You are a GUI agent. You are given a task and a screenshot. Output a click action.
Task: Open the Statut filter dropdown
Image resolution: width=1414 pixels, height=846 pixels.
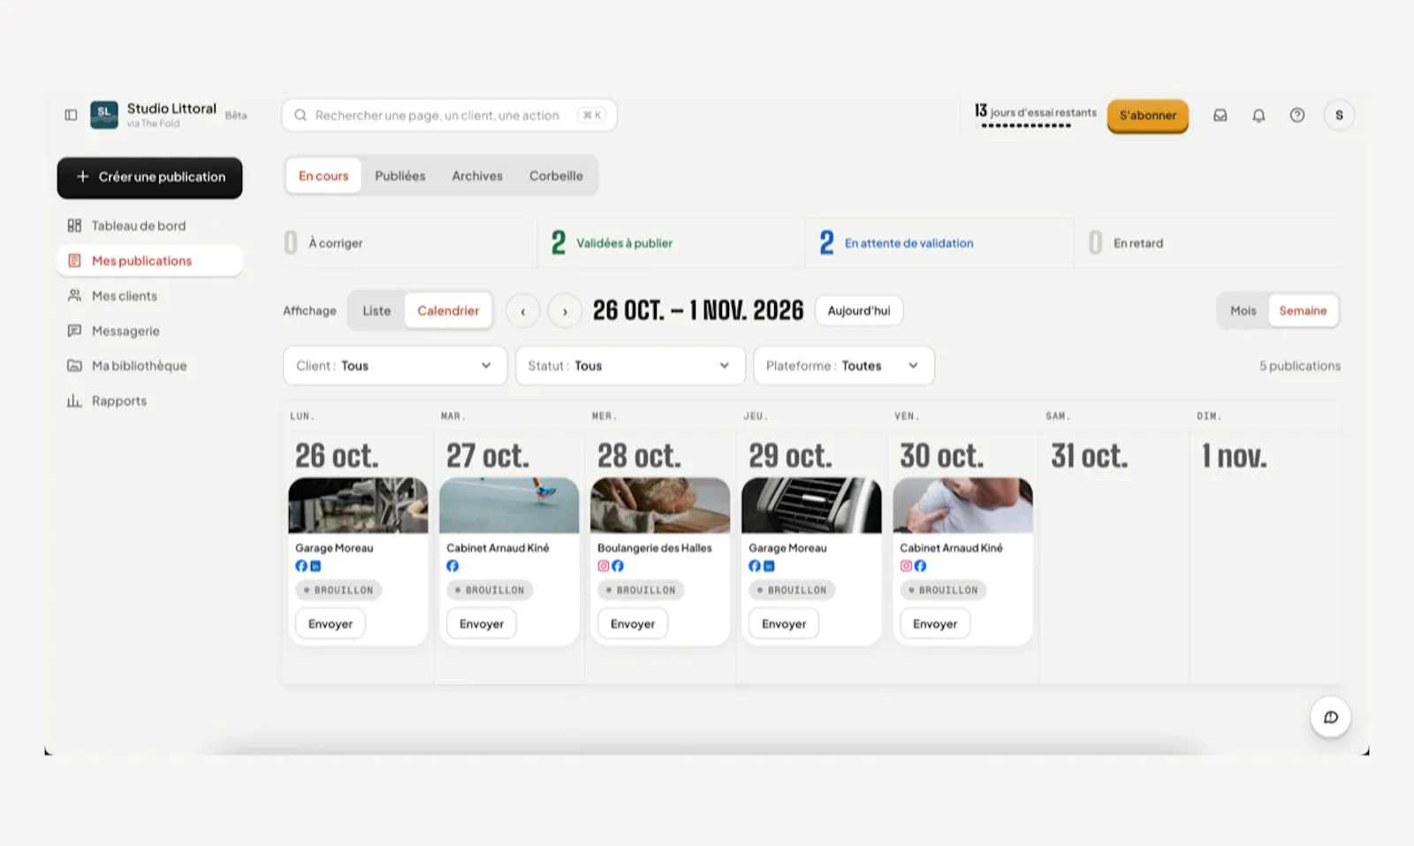(630, 365)
